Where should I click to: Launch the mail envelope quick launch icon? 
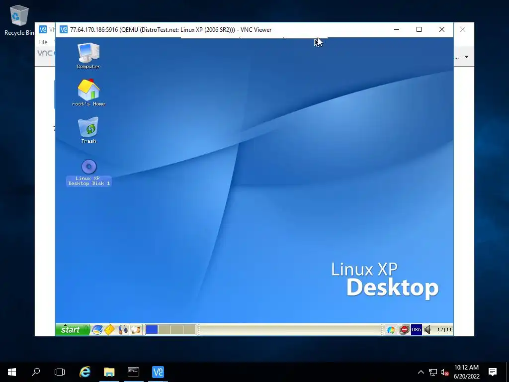pos(110,330)
